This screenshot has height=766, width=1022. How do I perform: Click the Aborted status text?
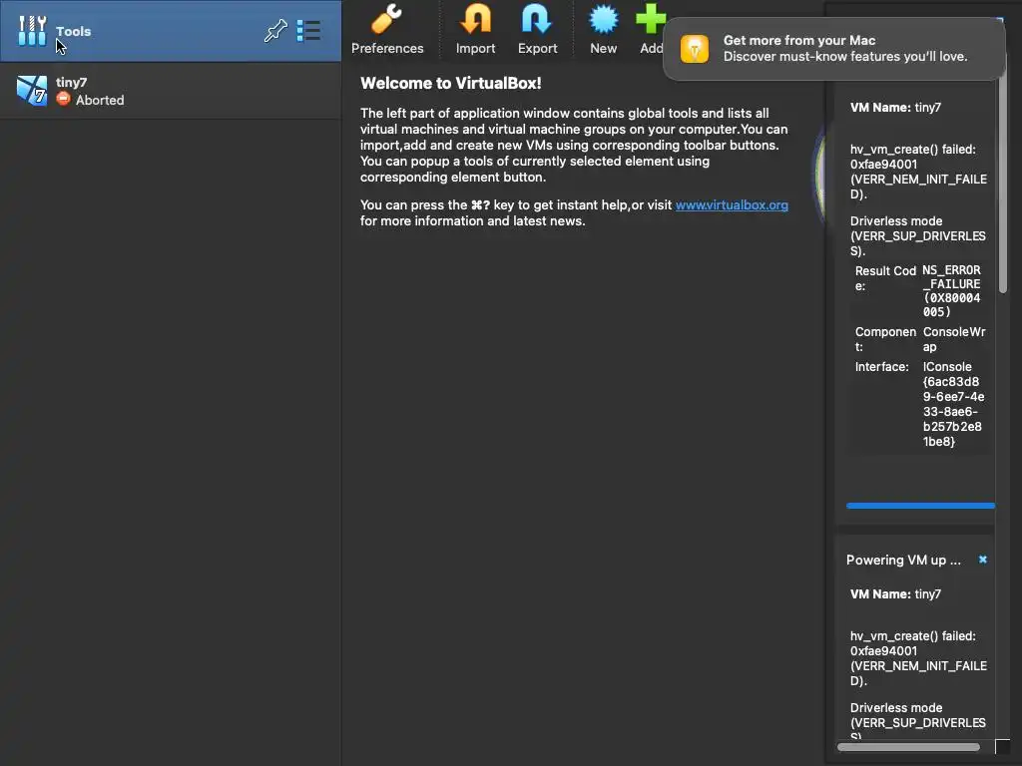click(100, 100)
